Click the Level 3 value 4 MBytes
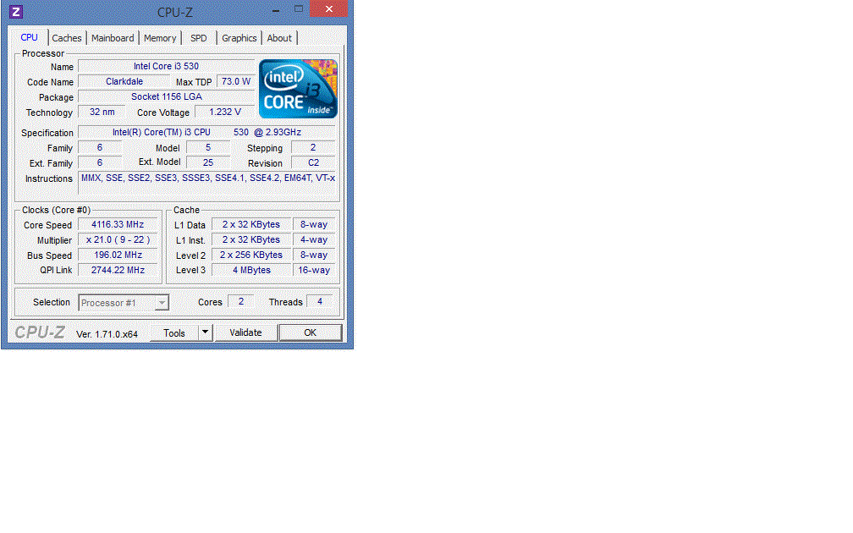 (251, 271)
